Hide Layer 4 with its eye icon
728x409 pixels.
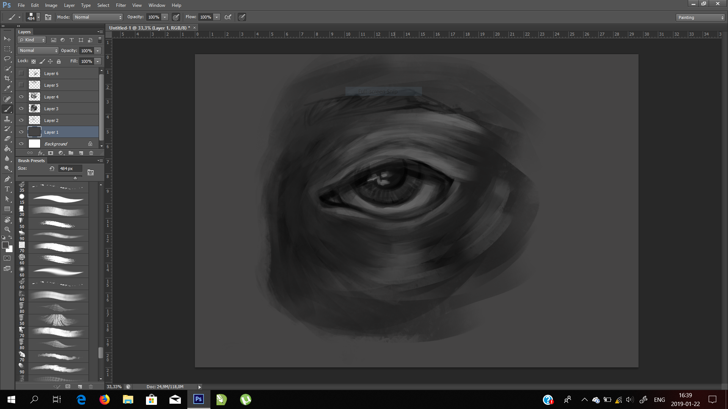(21, 97)
